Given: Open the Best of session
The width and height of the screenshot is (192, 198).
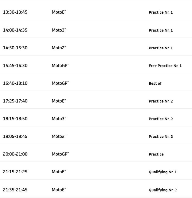Looking at the screenshot, I should coord(155,83).
